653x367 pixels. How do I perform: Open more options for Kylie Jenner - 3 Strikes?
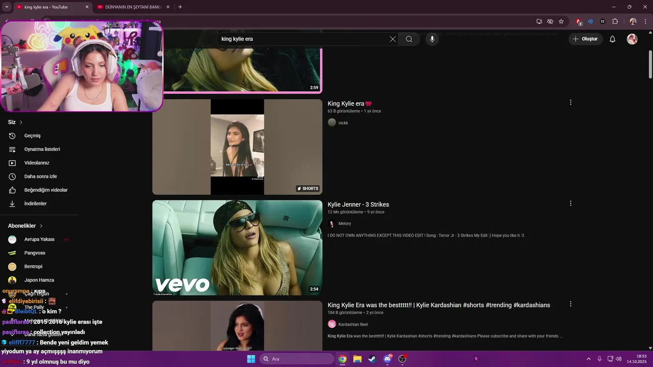(570, 203)
